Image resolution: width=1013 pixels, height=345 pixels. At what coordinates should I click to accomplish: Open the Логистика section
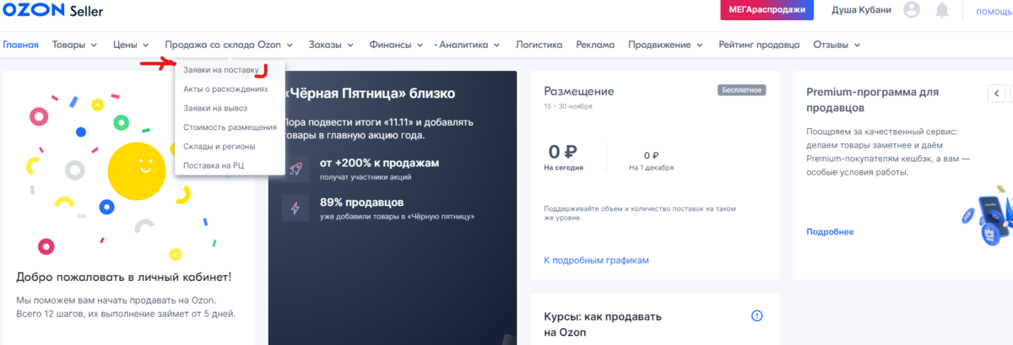539,45
